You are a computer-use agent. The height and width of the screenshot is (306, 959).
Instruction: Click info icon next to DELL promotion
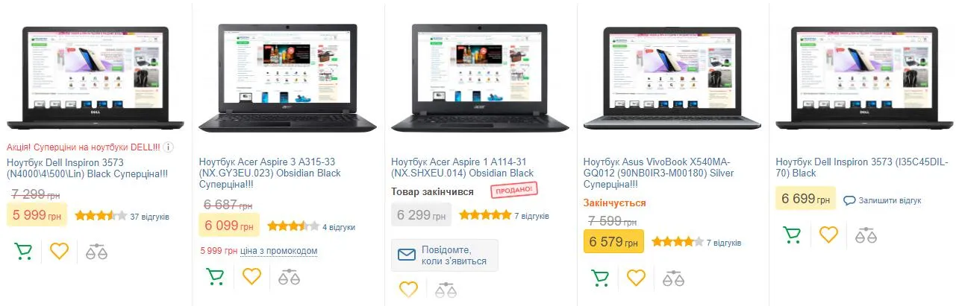click(x=169, y=147)
